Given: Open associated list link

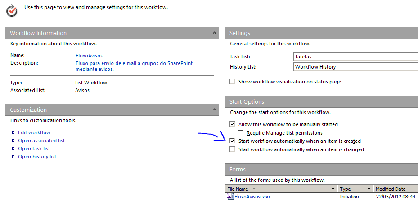Looking at the screenshot, I should [x=41, y=141].
